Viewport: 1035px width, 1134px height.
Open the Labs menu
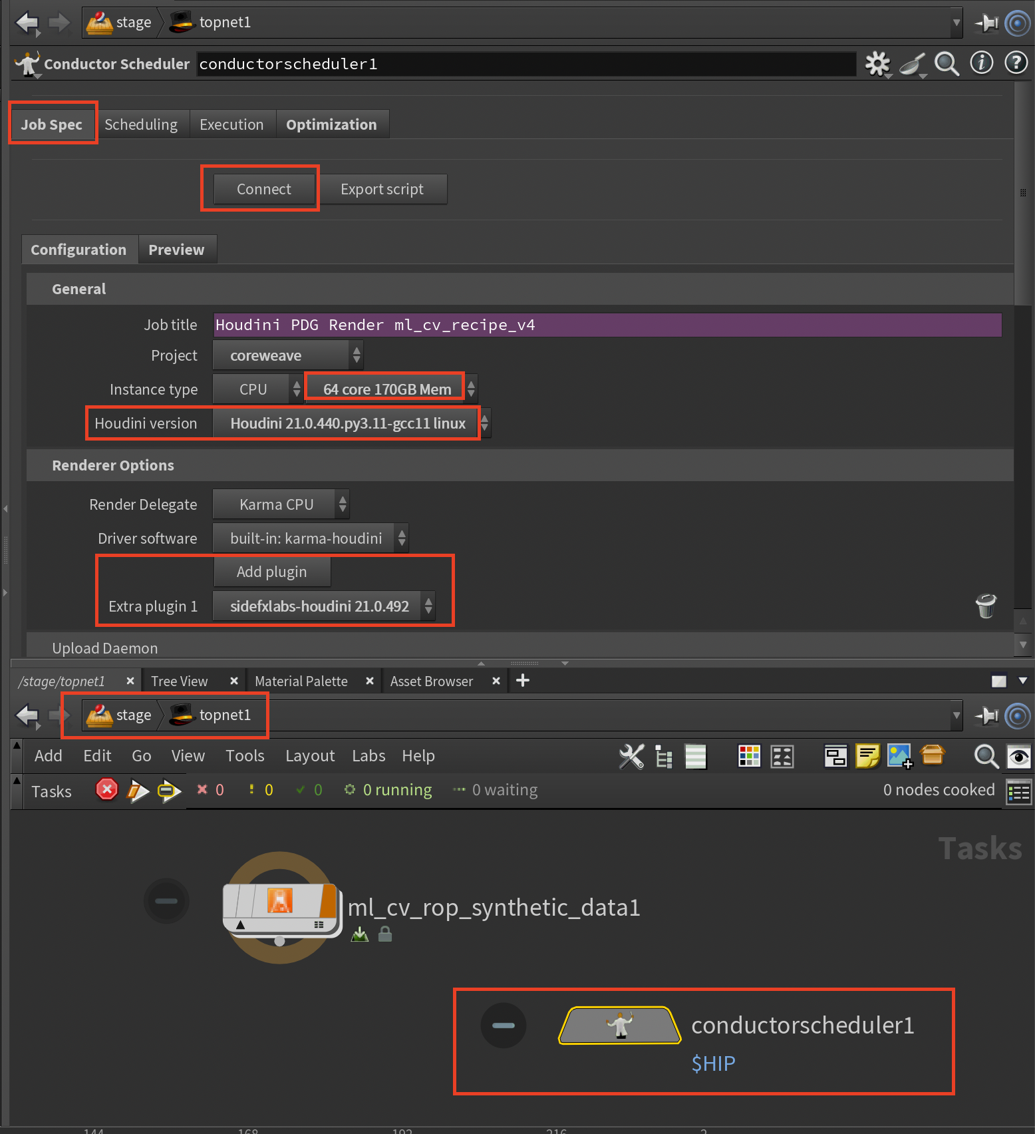tap(369, 756)
